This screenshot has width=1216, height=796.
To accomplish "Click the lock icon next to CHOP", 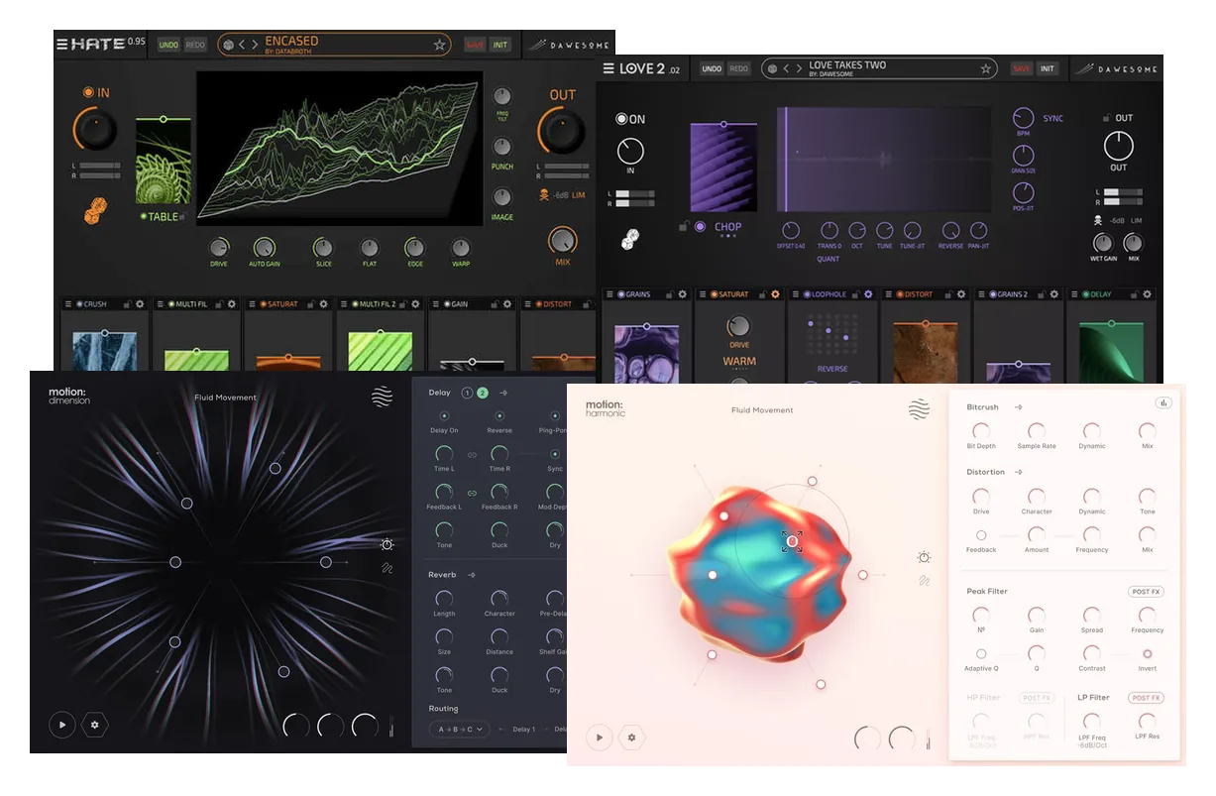I will [x=684, y=227].
